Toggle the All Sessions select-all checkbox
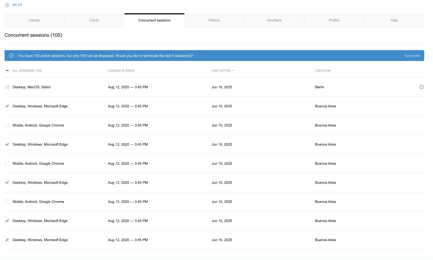Viewport: 433px width, 260px height. tap(7, 71)
